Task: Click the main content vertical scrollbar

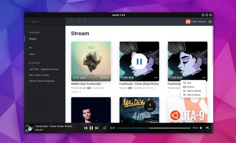Action: click(x=212, y=46)
